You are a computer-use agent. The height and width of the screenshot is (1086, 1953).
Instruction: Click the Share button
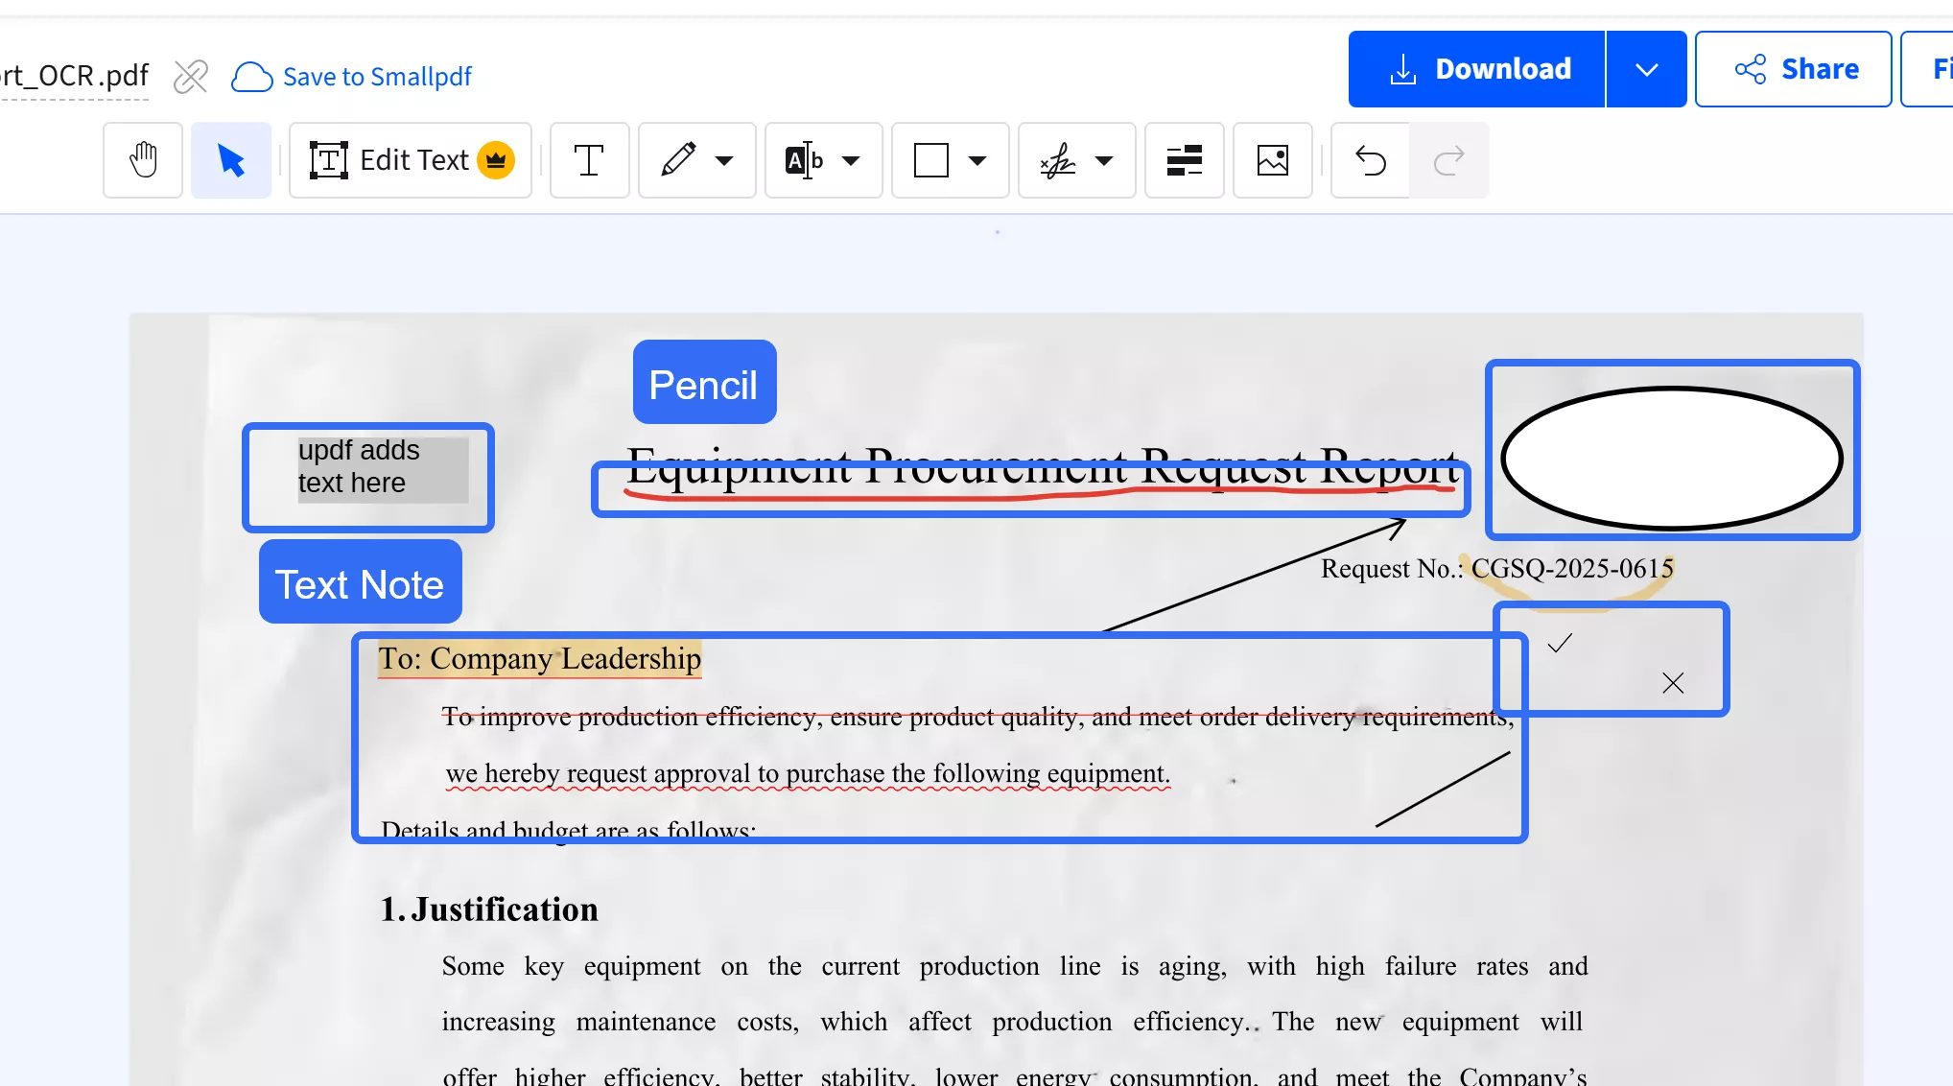(x=1794, y=69)
